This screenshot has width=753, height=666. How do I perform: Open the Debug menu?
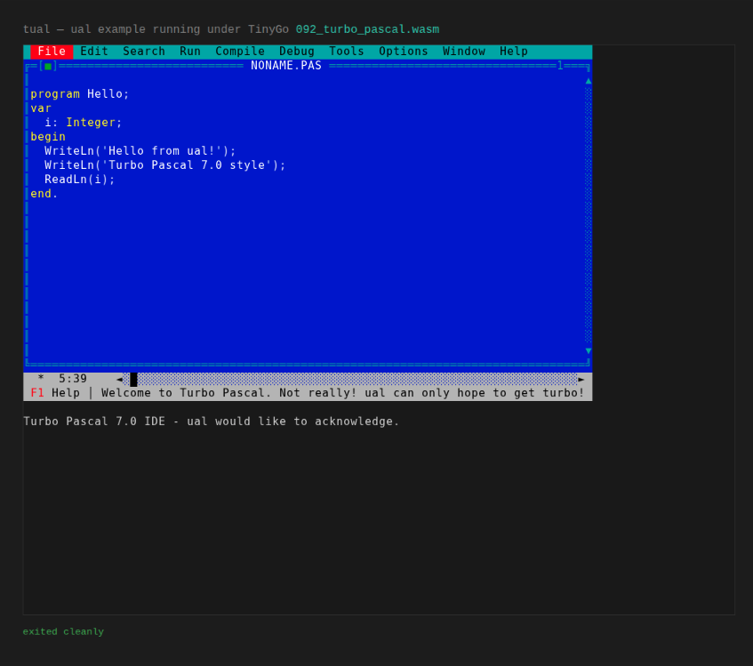297,52
